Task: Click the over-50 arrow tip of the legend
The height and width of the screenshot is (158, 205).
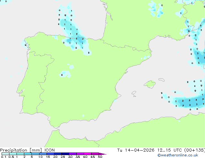Action: 102,154
